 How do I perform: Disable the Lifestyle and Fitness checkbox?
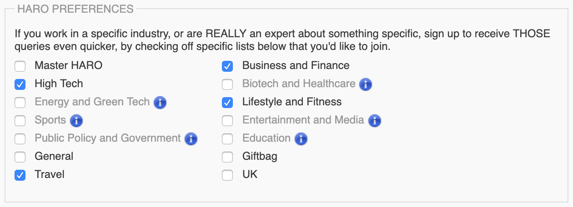[227, 103]
